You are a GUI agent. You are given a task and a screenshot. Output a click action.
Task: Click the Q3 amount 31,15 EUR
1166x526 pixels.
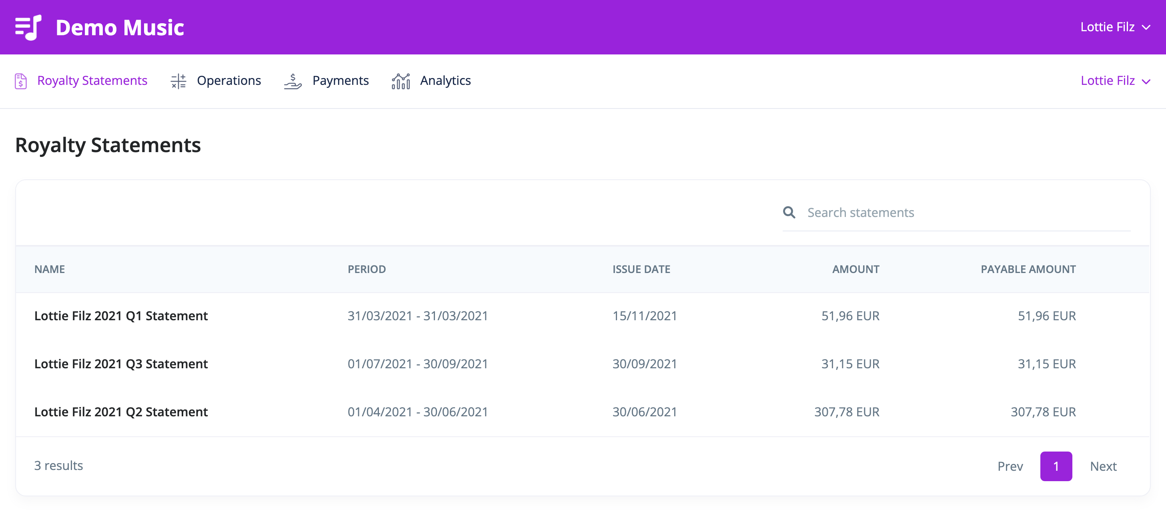(850, 363)
